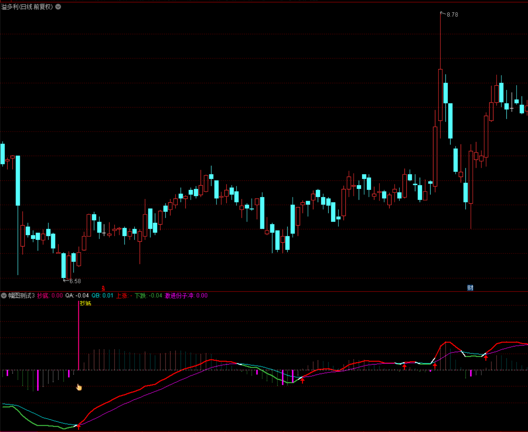Click the QA: -0.04 indicator value
This screenshot has width=528, height=432.
pyautogui.click(x=77, y=296)
